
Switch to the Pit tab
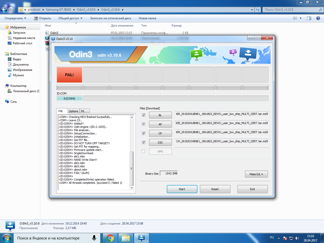[x=85, y=111]
